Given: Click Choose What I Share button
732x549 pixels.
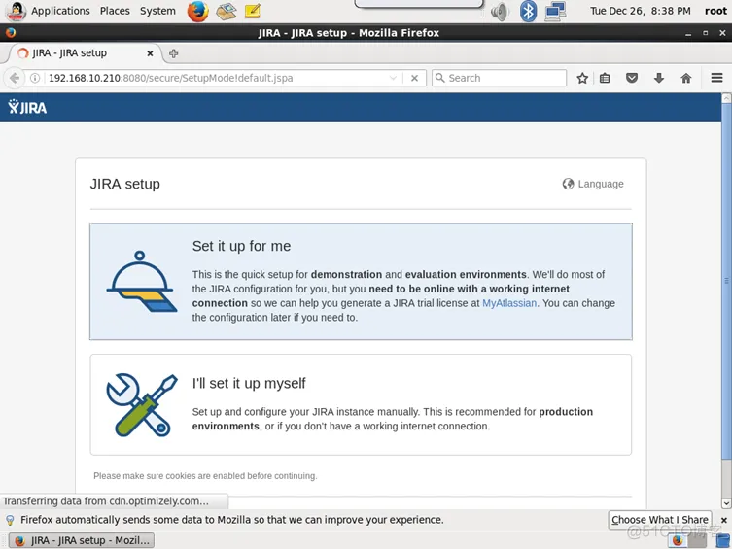Looking at the screenshot, I should point(660,520).
